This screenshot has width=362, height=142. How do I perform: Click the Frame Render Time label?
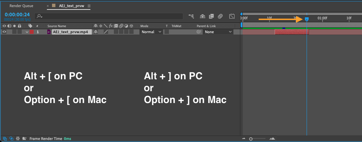[46, 139]
